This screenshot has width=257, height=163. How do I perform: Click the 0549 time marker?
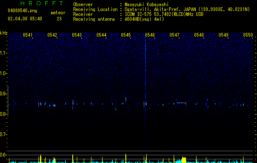[223, 35]
